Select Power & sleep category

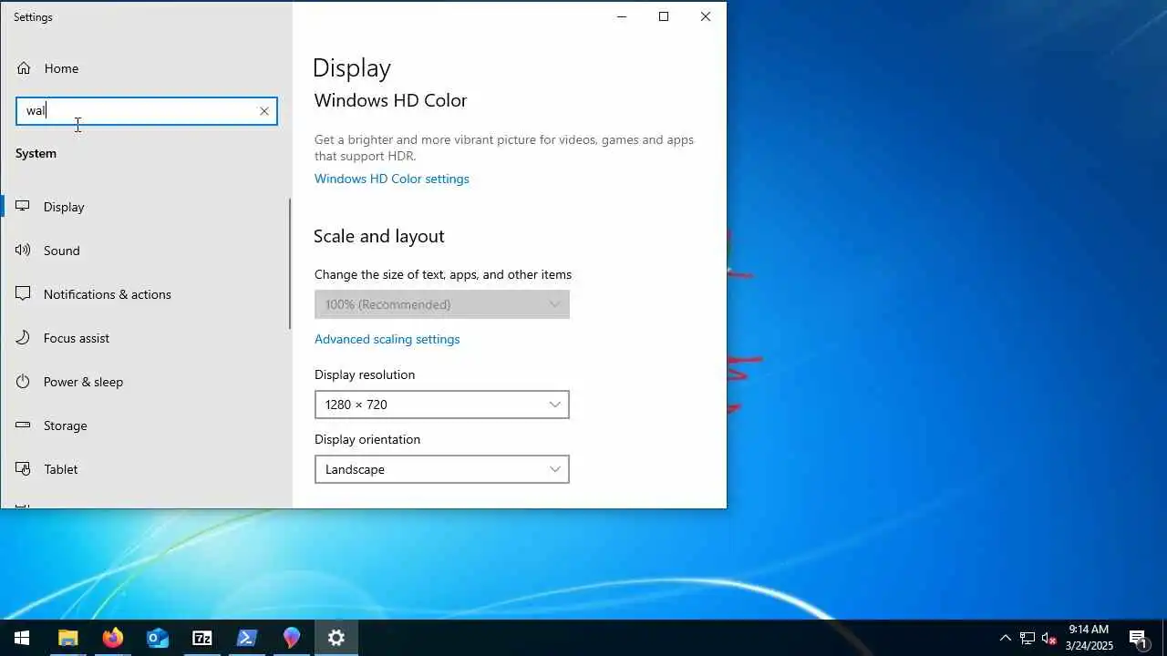tap(146, 382)
